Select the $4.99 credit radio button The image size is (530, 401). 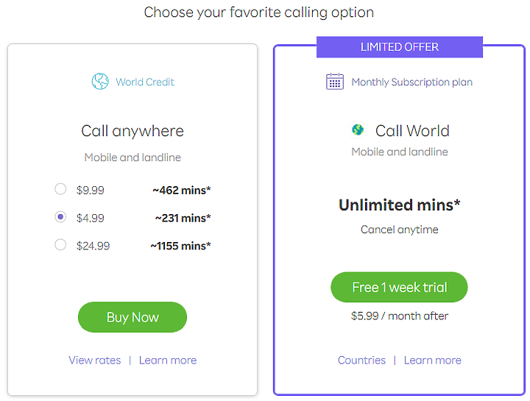pos(61,218)
